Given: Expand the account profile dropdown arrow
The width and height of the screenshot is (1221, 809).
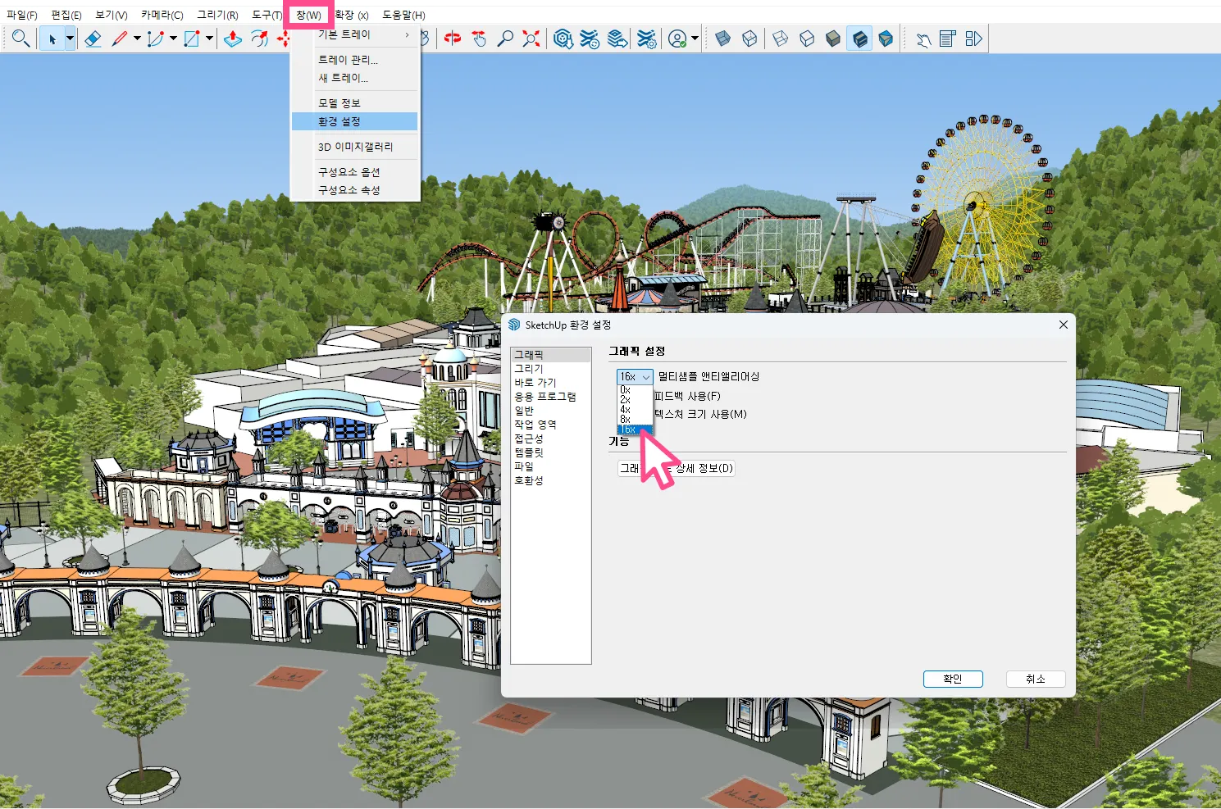Looking at the screenshot, I should (x=695, y=39).
